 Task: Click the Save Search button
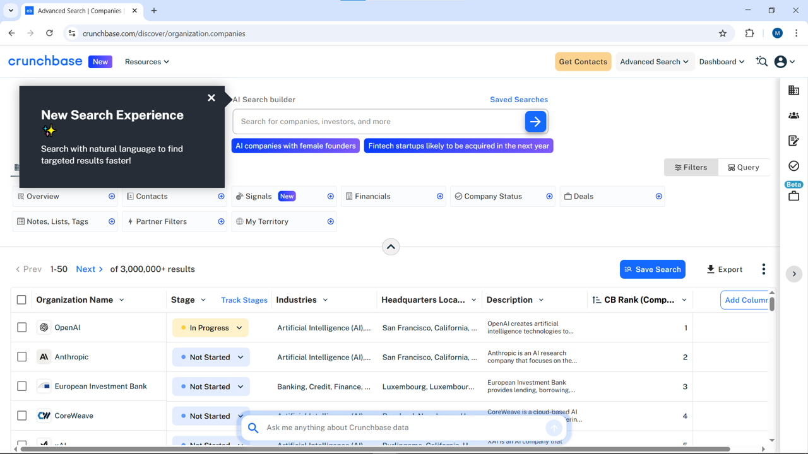coord(653,269)
